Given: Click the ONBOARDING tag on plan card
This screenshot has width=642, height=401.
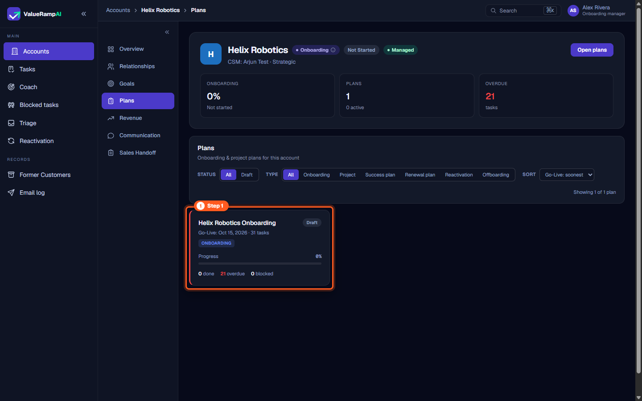Looking at the screenshot, I should click(x=216, y=243).
